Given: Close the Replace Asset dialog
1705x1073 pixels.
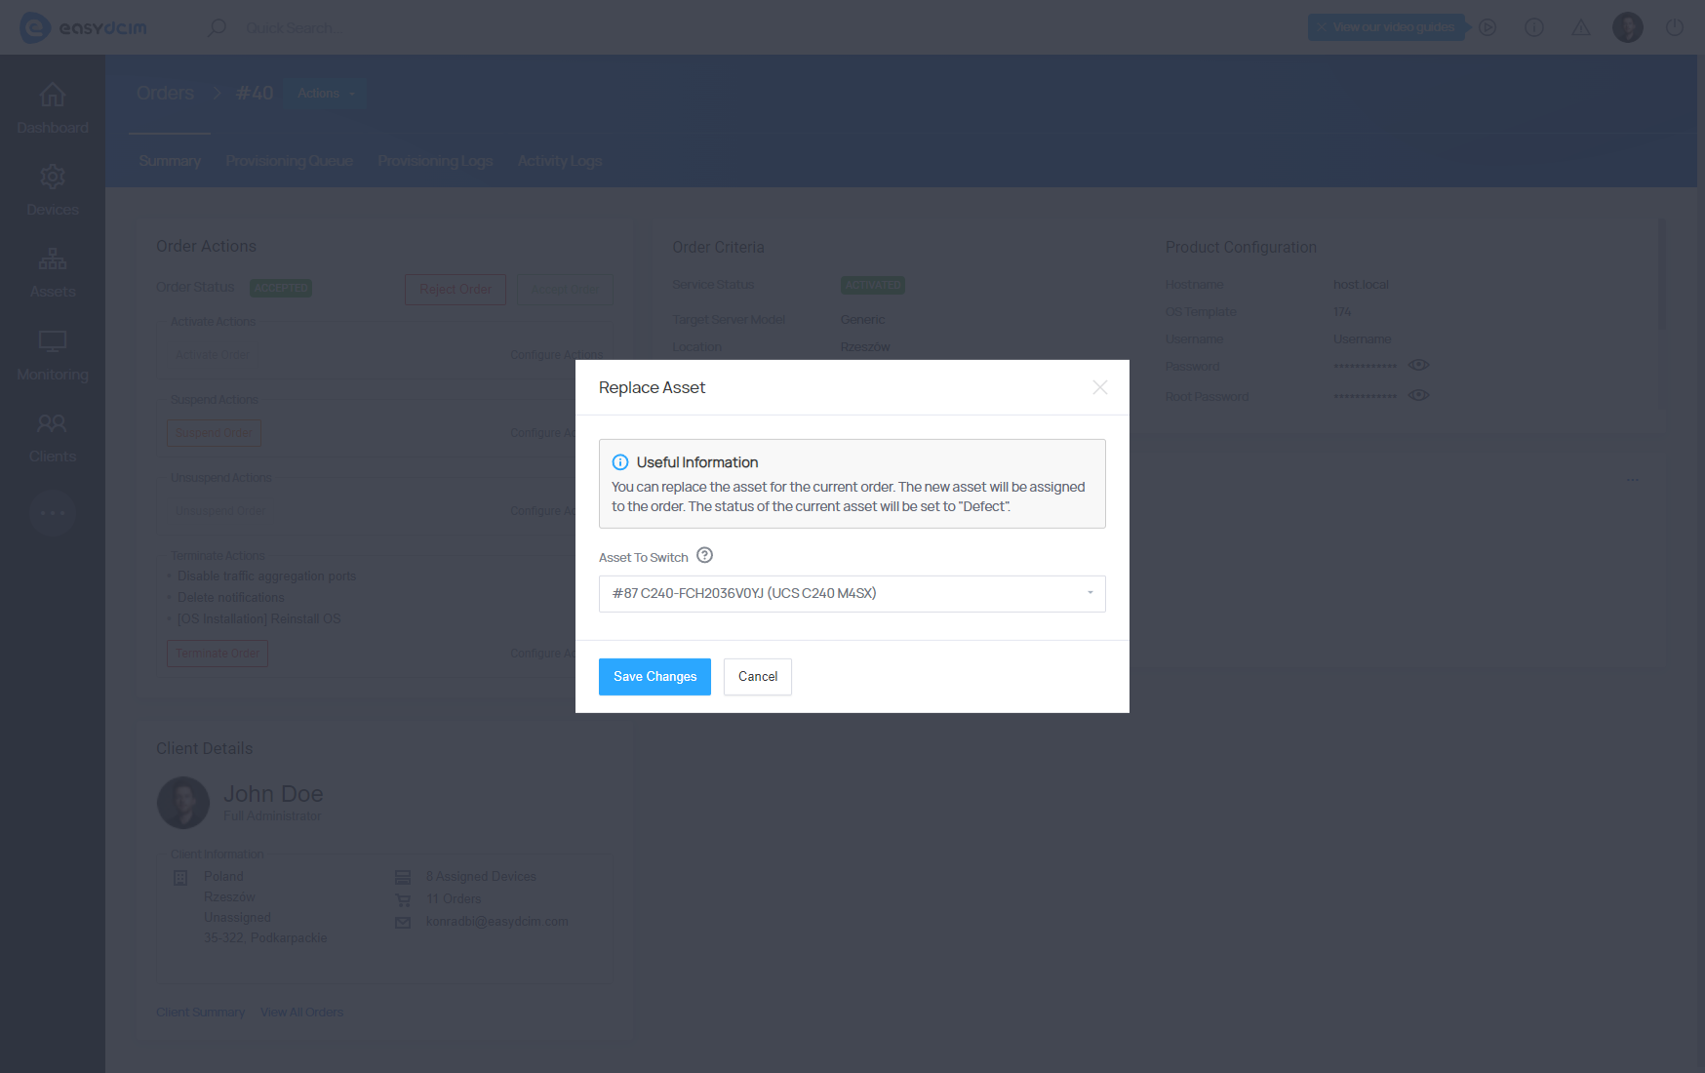Looking at the screenshot, I should [1100, 387].
